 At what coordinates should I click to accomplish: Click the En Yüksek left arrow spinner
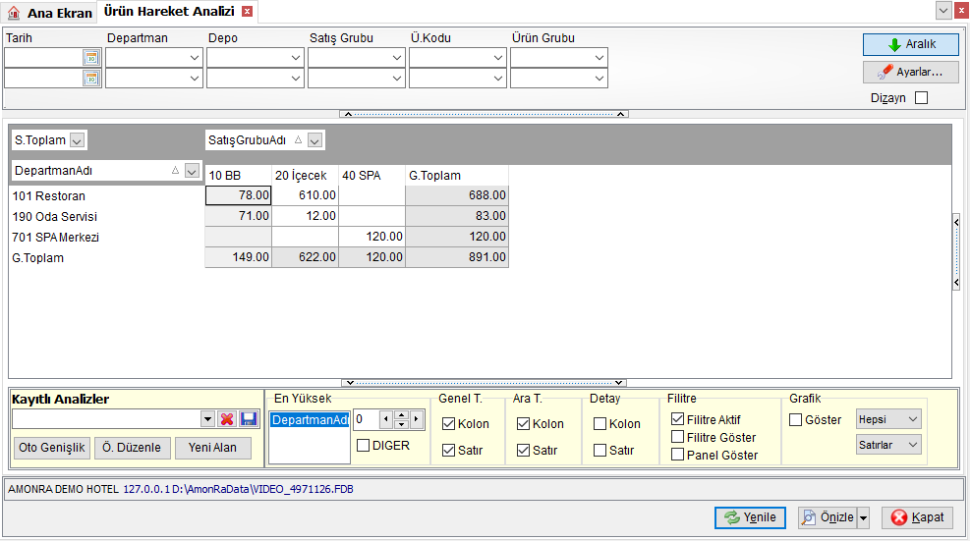tap(386, 419)
